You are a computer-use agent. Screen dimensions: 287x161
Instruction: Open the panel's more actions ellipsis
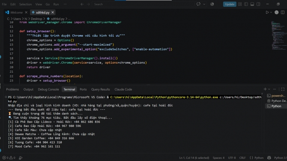[x=275, y=89]
